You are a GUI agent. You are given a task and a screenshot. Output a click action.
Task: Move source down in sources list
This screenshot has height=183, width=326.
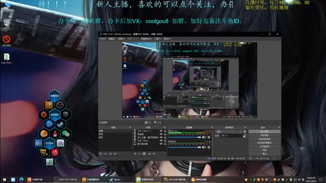154,154
